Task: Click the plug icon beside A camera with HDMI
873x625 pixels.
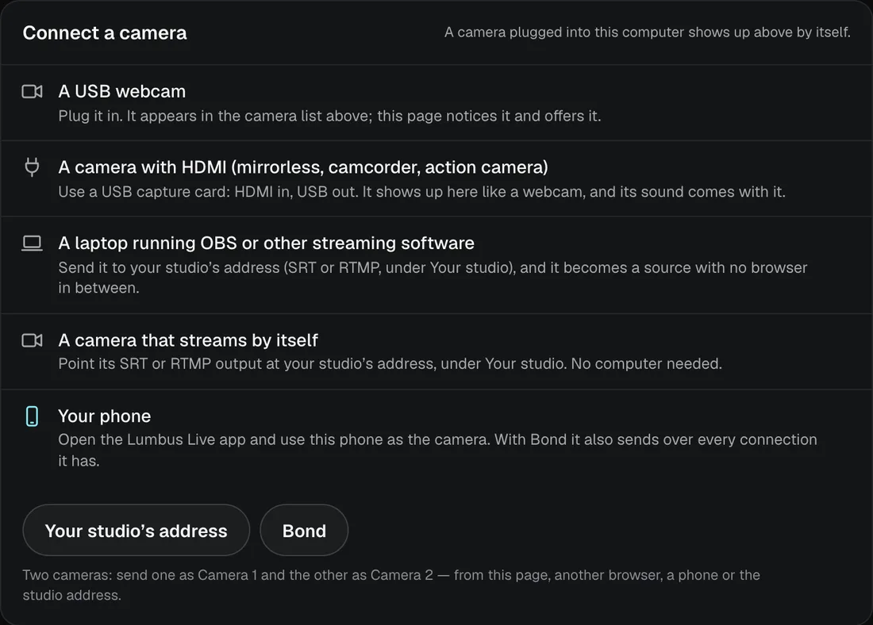Action: pyautogui.click(x=32, y=167)
